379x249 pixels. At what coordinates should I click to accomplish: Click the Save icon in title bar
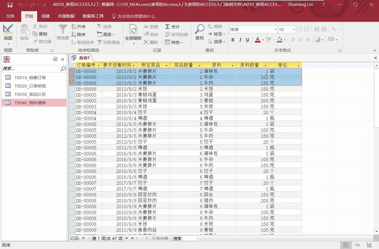pos(10,5)
